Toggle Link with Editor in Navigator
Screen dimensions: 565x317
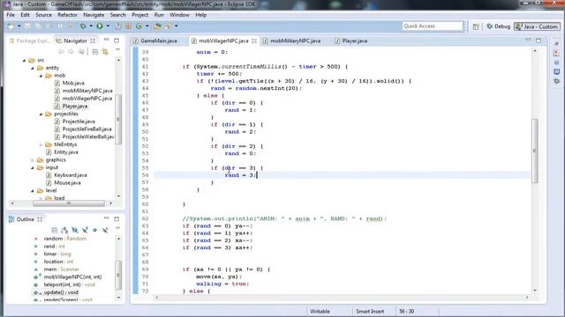(105, 52)
